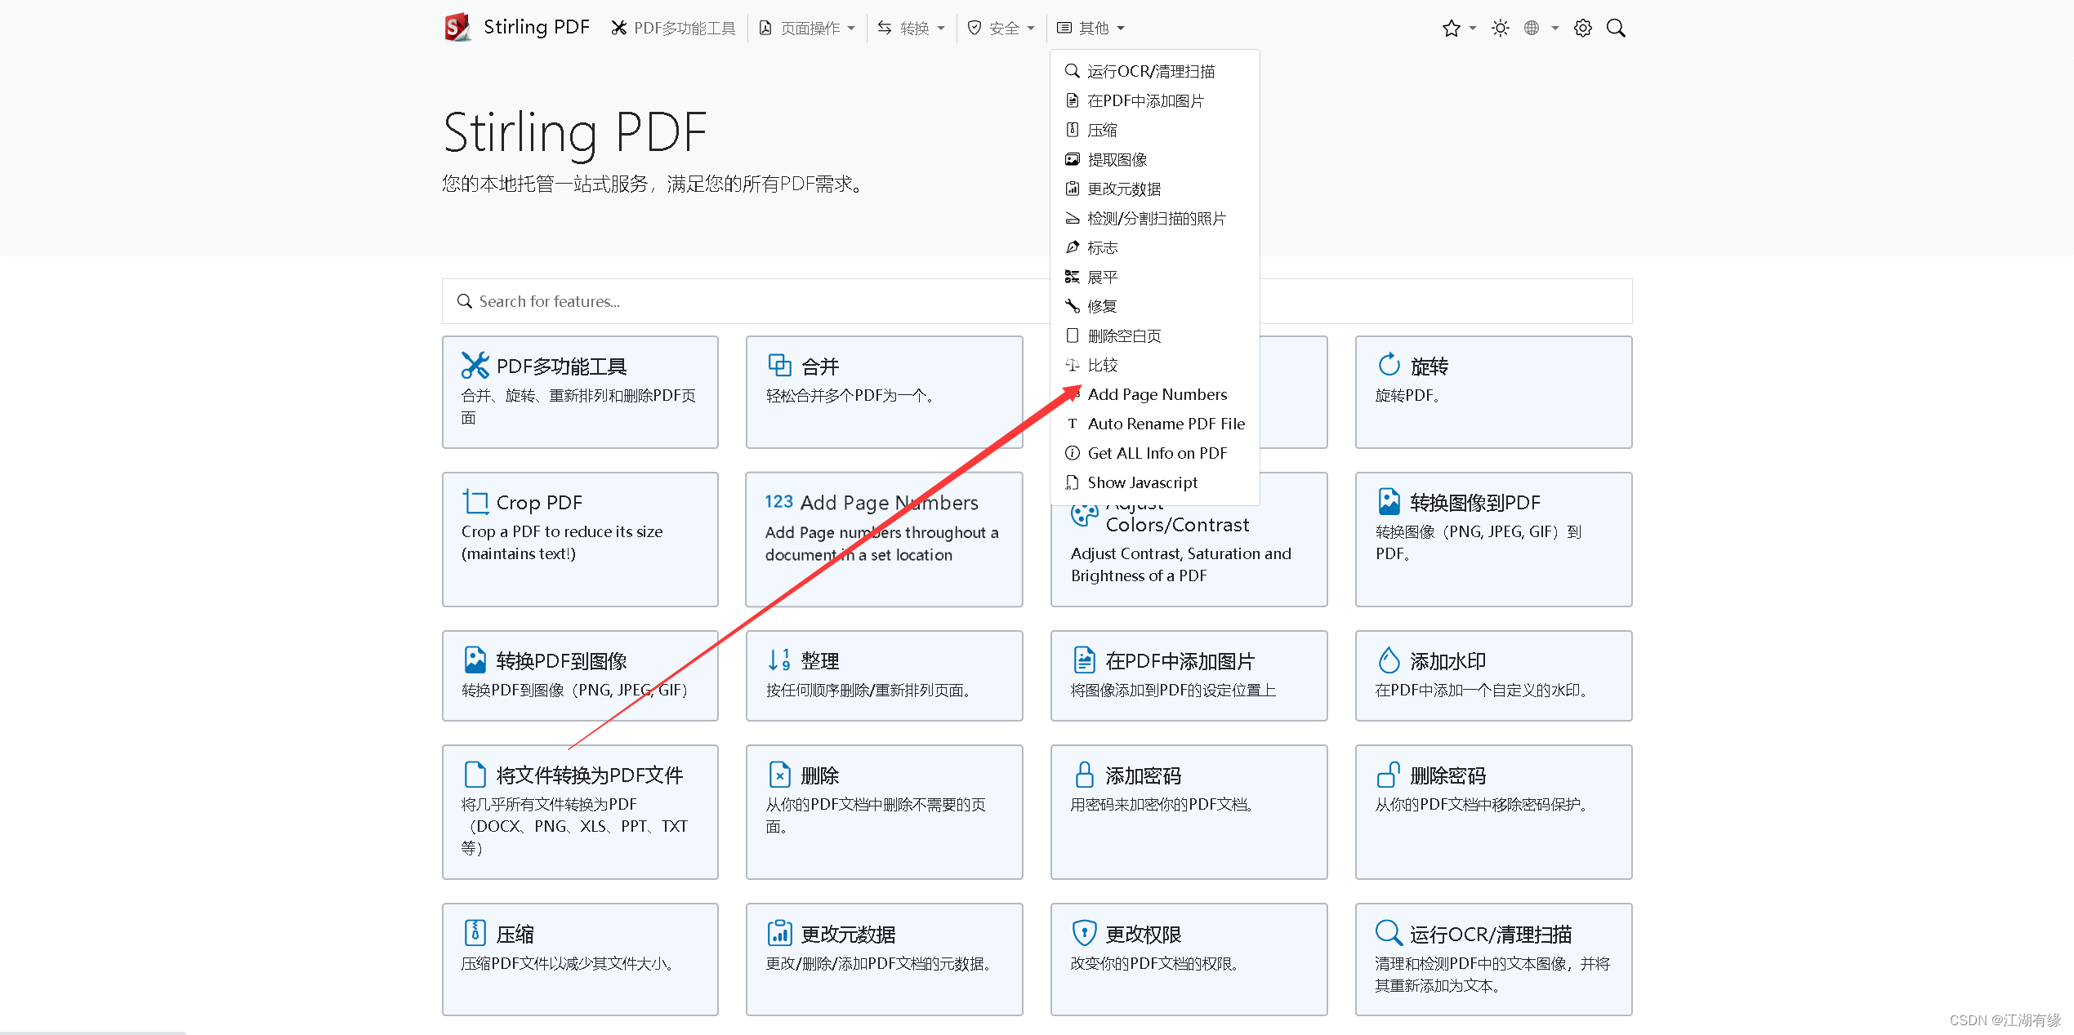The height and width of the screenshot is (1035, 2074).
Task: Click the 转换图像到PDF card icon
Action: coord(1389,501)
